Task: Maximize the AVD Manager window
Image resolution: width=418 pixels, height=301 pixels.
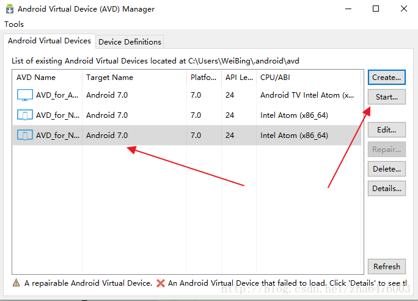Action: [x=376, y=9]
